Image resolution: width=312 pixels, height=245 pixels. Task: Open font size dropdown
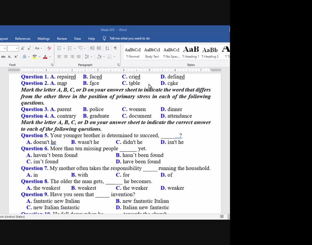[x=17, y=48]
